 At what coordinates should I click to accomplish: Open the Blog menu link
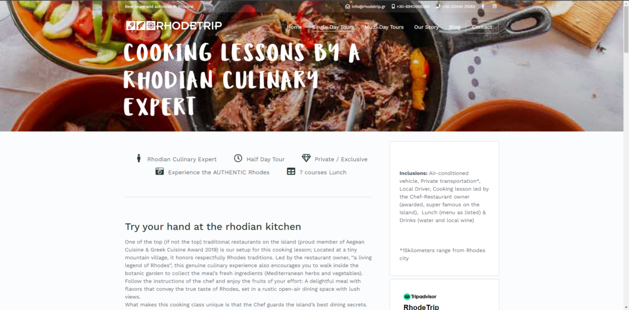454,27
